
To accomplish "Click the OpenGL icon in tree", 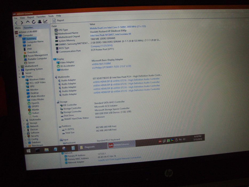I will pos(29,103).
